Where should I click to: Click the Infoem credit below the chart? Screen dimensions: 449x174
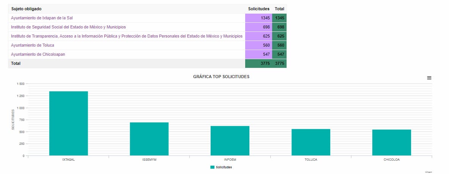428,172
